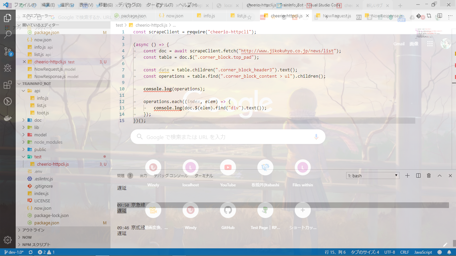Expand the node_modules folder
The width and height of the screenshot is (456, 256).
pyautogui.click(x=48, y=142)
